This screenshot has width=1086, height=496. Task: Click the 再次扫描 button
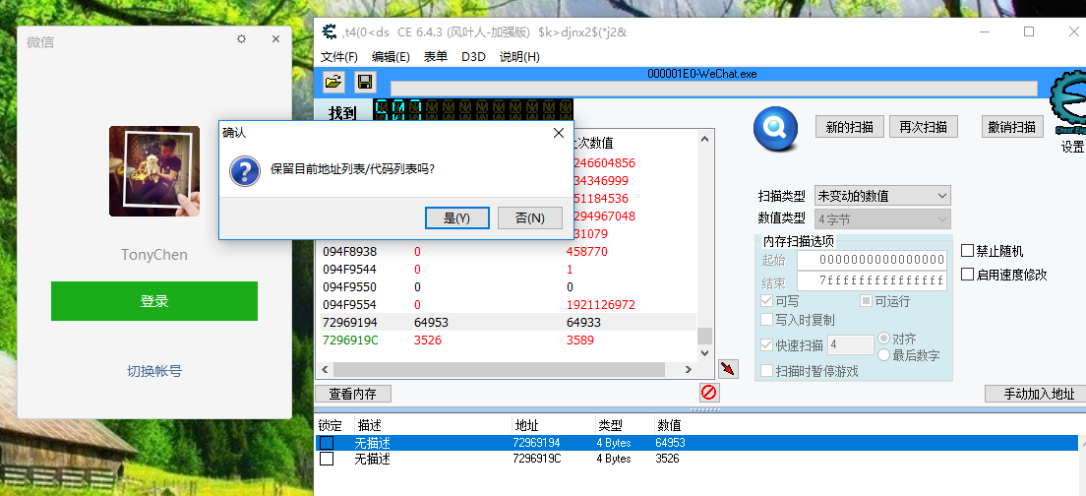tap(924, 127)
